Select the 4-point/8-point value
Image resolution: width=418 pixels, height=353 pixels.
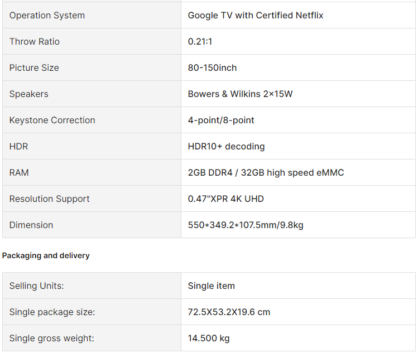click(x=221, y=120)
